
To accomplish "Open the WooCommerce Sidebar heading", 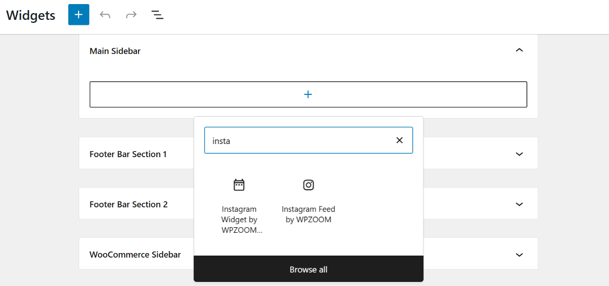I will click(136, 255).
